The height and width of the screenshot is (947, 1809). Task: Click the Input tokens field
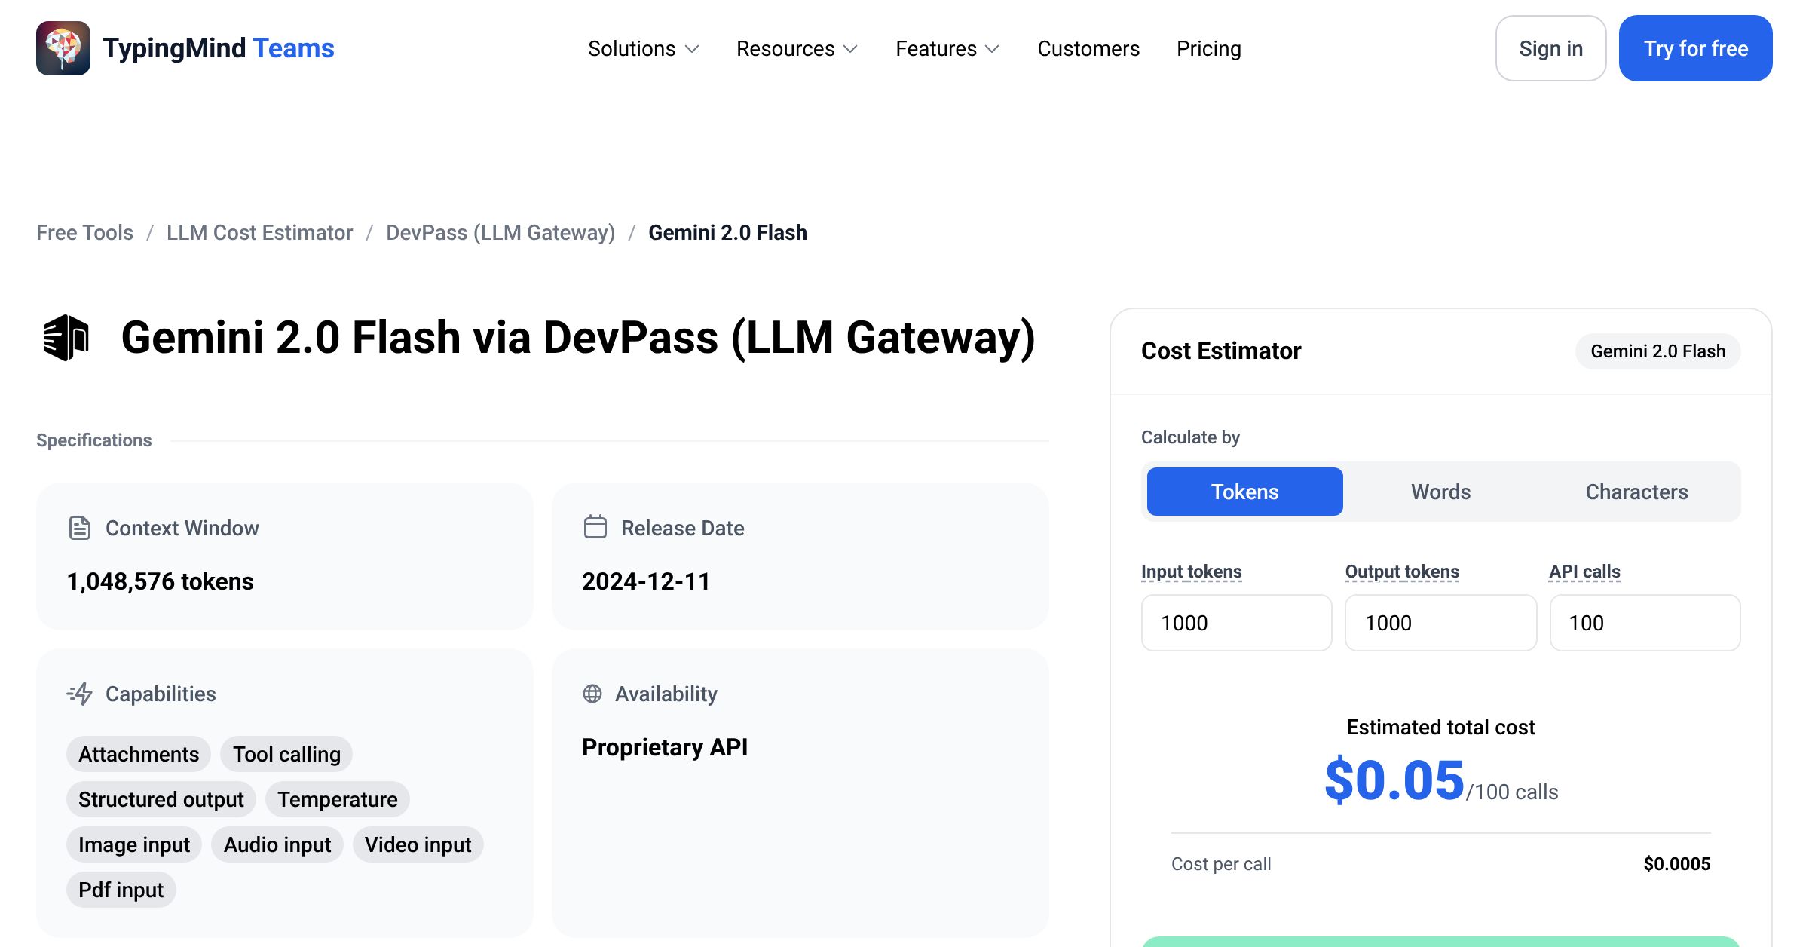(1237, 623)
